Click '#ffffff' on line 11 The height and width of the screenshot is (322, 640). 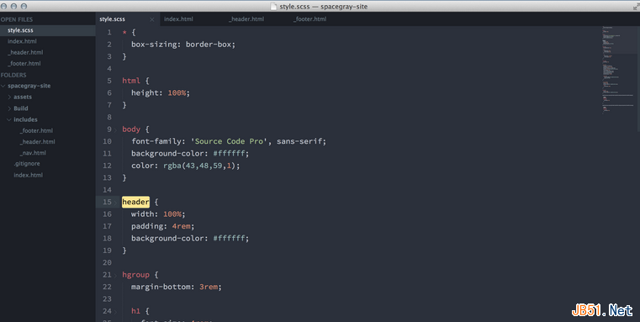229,154
